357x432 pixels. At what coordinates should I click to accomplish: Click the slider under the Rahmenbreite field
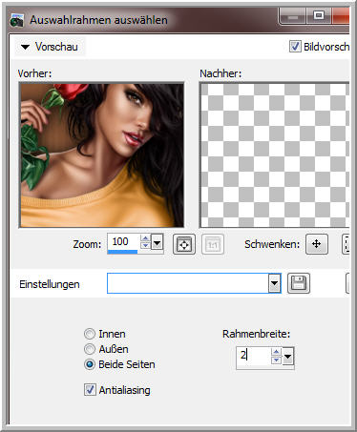(265, 367)
